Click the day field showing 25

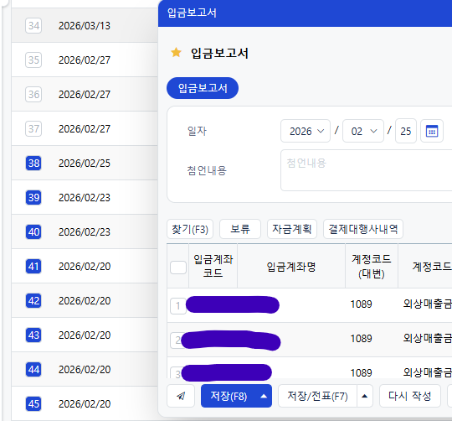406,131
